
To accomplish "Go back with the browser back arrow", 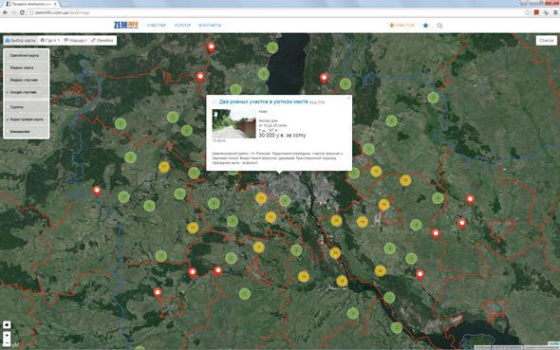I will click(x=5, y=12).
